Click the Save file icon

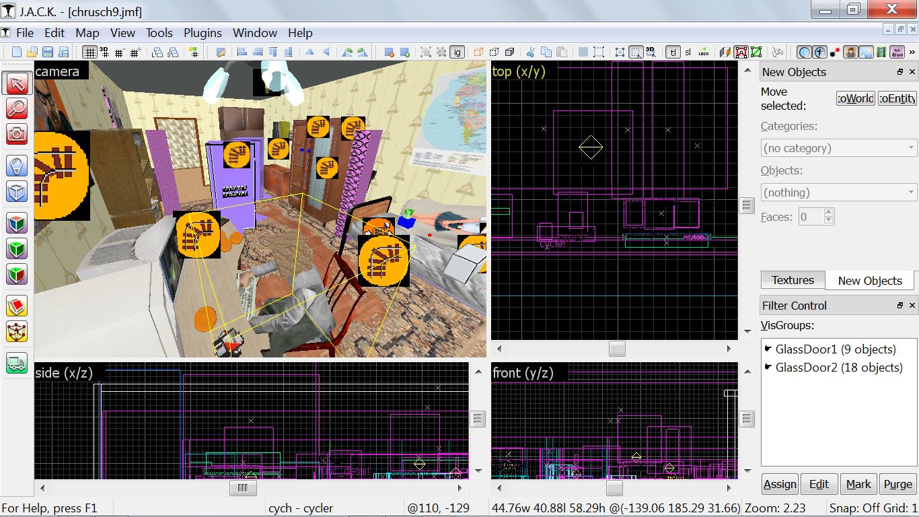pos(48,52)
